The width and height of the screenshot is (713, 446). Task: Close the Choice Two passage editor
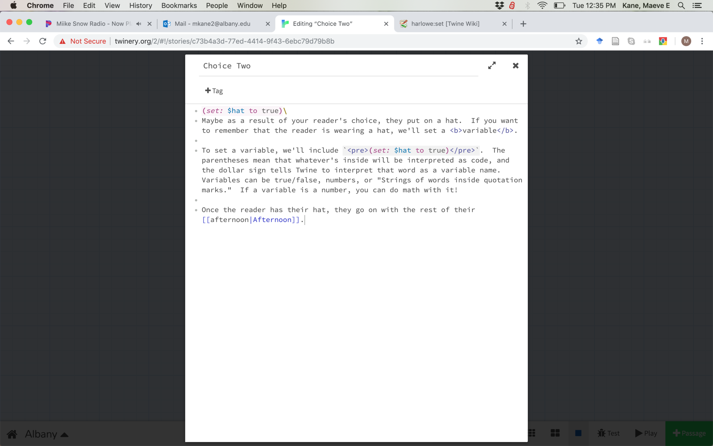[516, 65]
